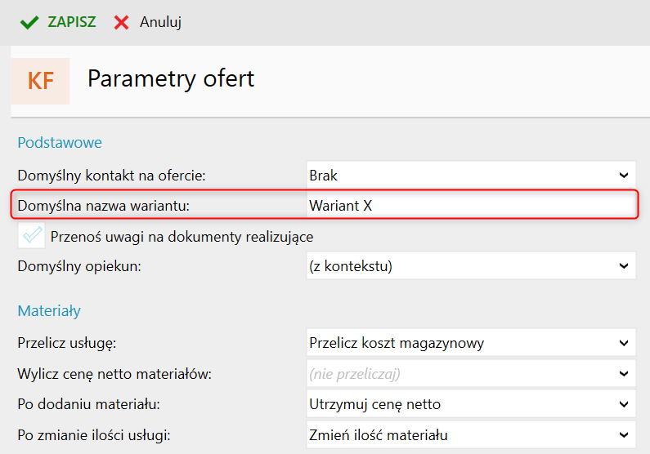650x454 pixels.
Task: Click the Podstawowe section header
Action: point(60,142)
